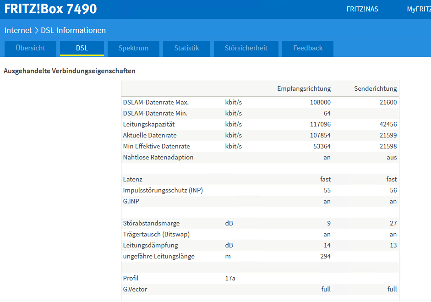This screenshot has height=302, width=431.
Task: Click the ungefähre Leitungslänge label
Action: [x=158, y=256]
